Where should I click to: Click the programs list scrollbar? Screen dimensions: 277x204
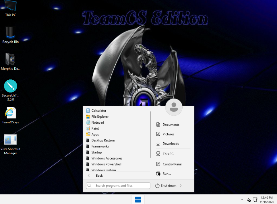coord(150,135)
